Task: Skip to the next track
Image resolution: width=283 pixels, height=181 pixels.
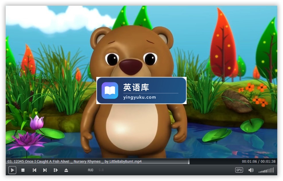Action: point(45,170)
